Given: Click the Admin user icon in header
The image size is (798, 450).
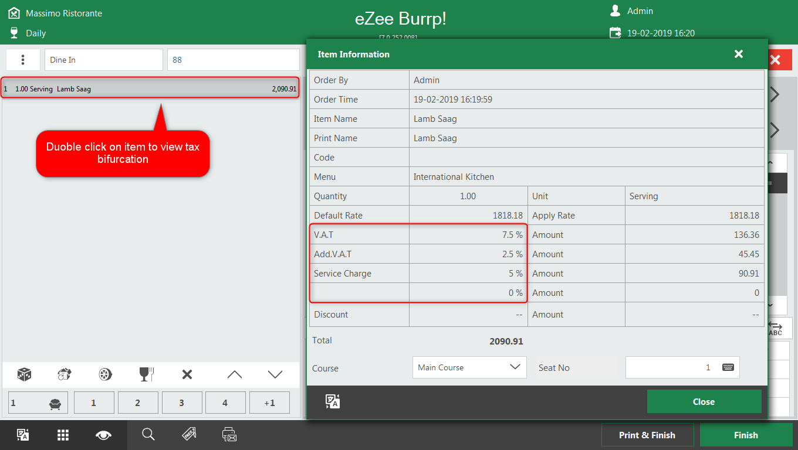Looking at the screenshot, I should tap(616, 11).
